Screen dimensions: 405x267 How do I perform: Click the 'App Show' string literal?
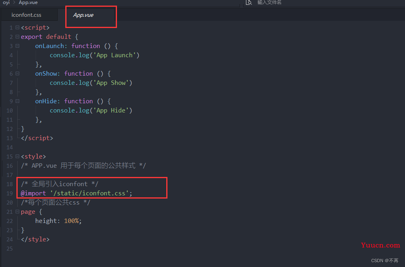point(111,83)
